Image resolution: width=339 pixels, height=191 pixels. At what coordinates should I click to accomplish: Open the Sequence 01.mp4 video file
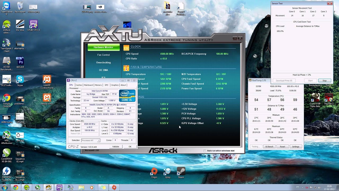click(20, 157)
